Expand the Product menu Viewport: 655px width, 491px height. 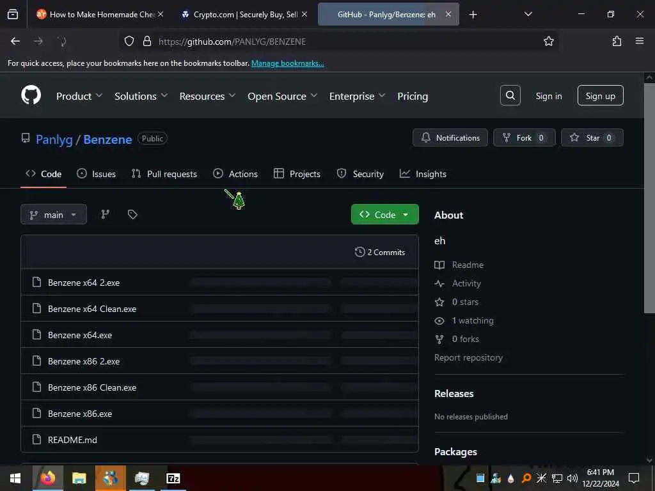(x=79, y=96)
